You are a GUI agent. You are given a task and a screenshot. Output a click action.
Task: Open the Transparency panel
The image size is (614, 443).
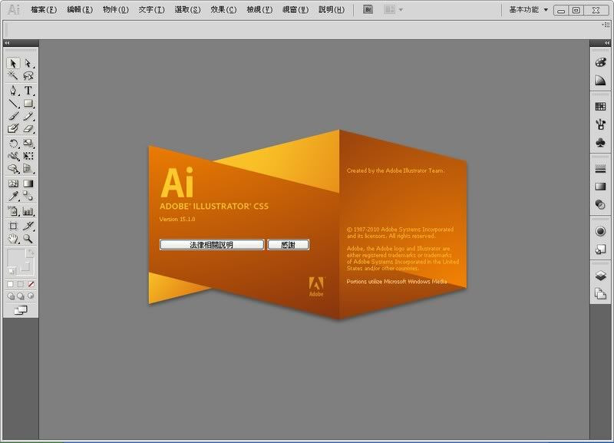600,204
